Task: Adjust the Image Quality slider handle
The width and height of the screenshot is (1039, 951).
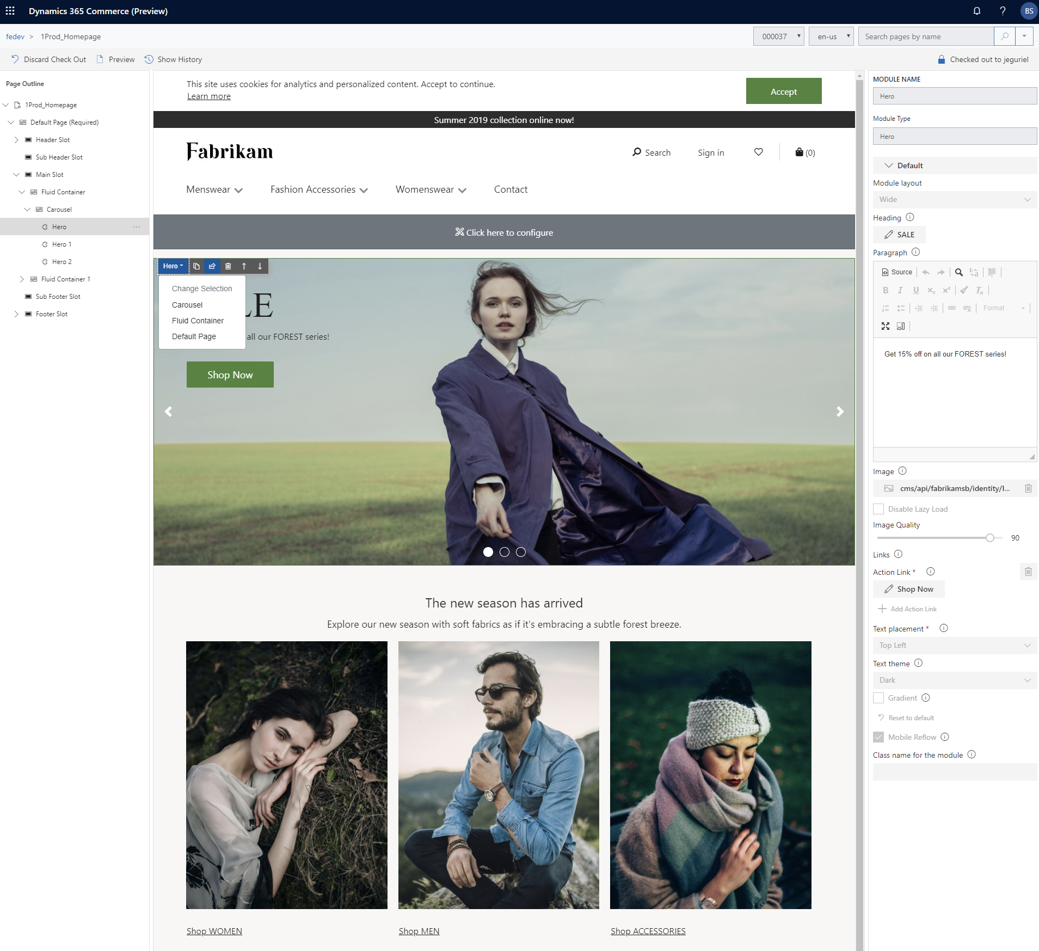Action: 990,538
